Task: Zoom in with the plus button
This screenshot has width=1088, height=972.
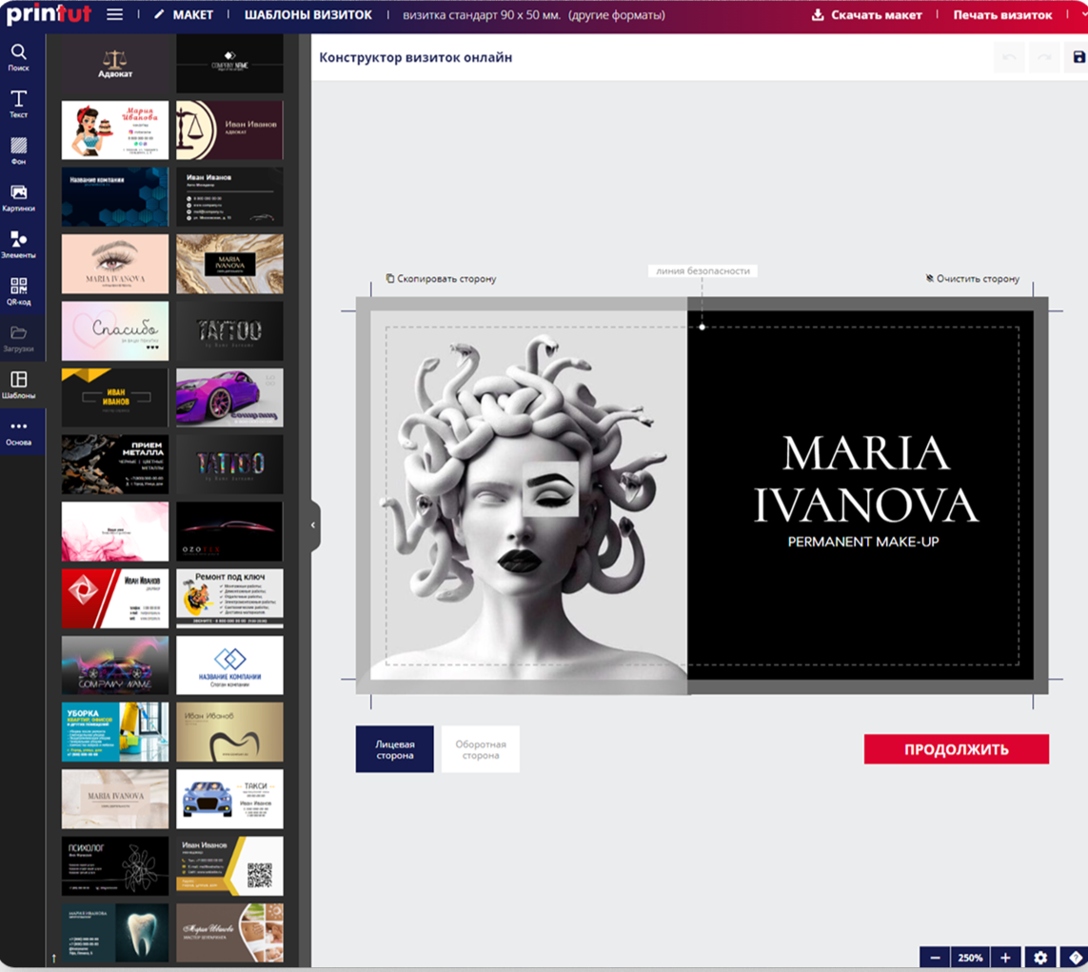Action: click(1005, 958)
